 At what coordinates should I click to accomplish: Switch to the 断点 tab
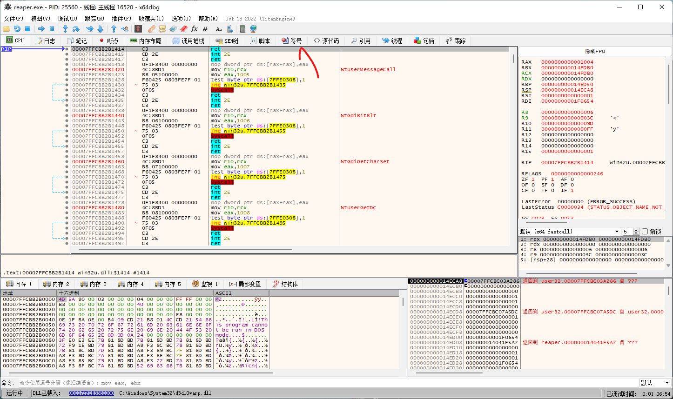(108, 41)
